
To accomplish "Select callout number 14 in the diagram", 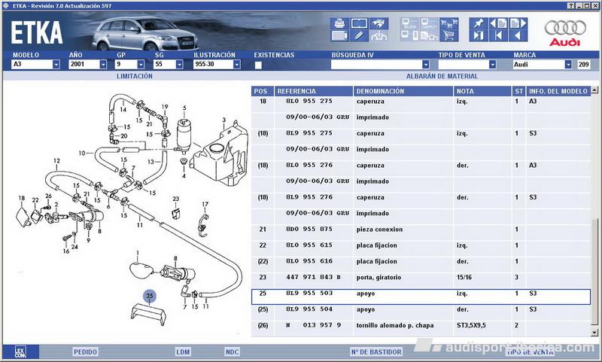I will pos(123,109).
